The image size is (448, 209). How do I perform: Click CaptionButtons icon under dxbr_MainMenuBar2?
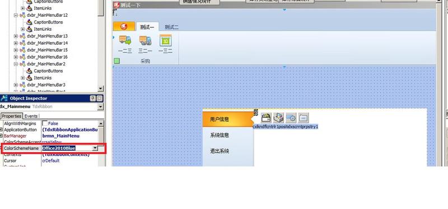pos(30,71)
